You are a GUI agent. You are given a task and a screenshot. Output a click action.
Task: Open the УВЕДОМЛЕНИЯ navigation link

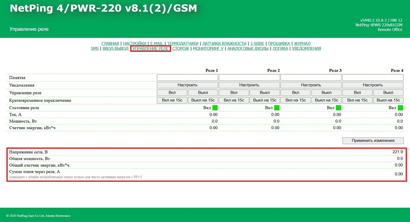click(x=307, y=48)
